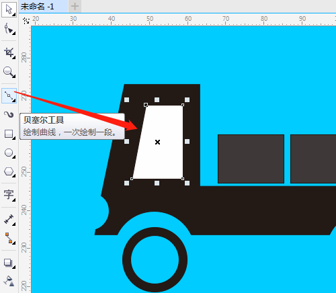The width and height of the screenshot is (336, 293).
Task: Select the Color Eyedropper tool
Action: pyautogui.click(x=9, y=281)
